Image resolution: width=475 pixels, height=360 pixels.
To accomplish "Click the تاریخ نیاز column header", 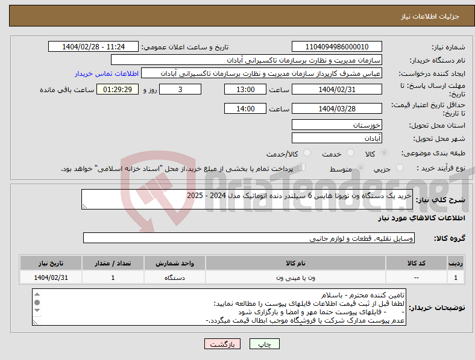I will pos(51,263).
